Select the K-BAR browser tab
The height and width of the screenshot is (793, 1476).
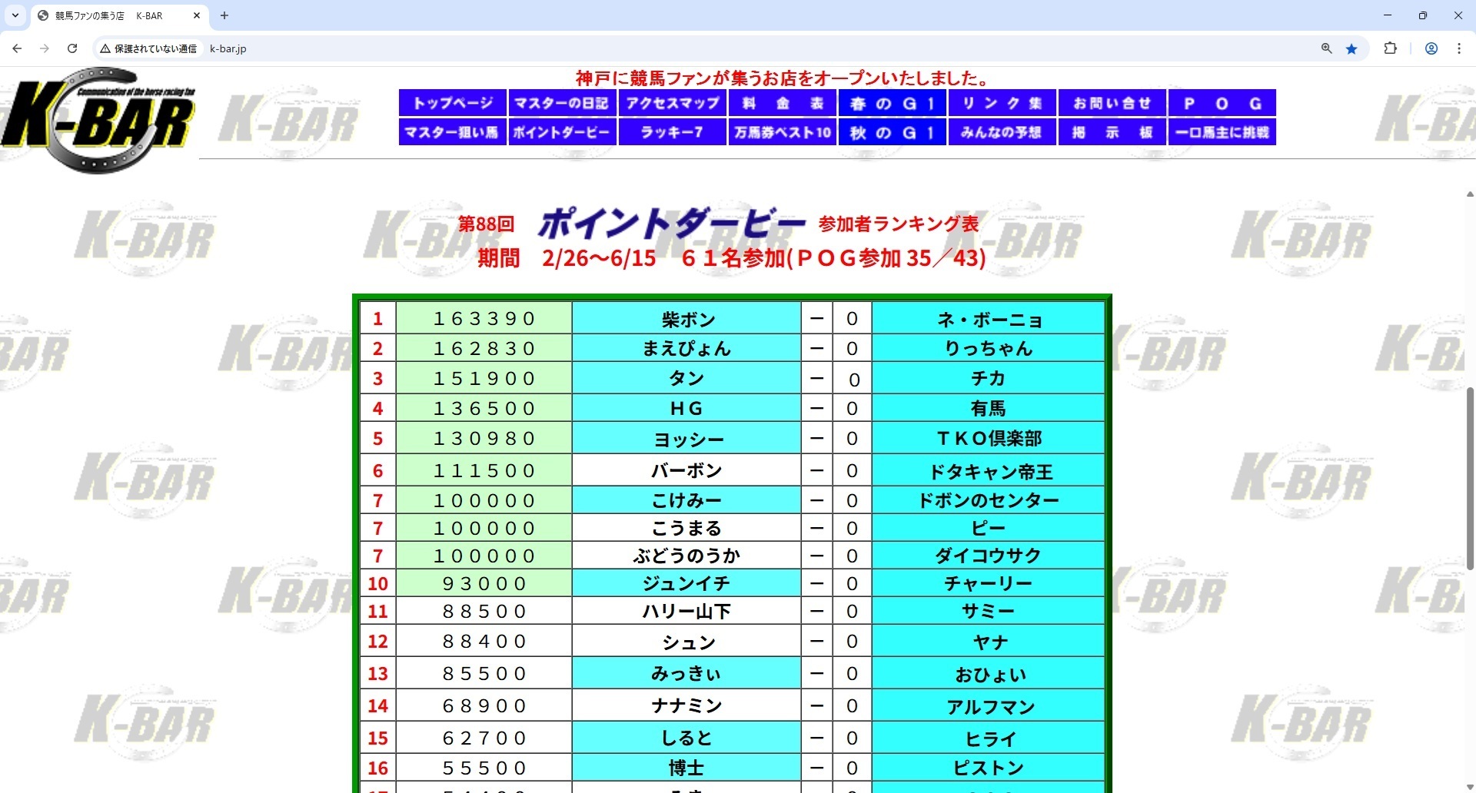click(x=119, y=15)
